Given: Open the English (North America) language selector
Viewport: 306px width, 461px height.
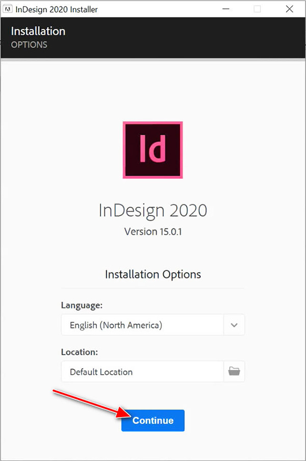Looking at the screenshot, I should (x=143, y=325).
